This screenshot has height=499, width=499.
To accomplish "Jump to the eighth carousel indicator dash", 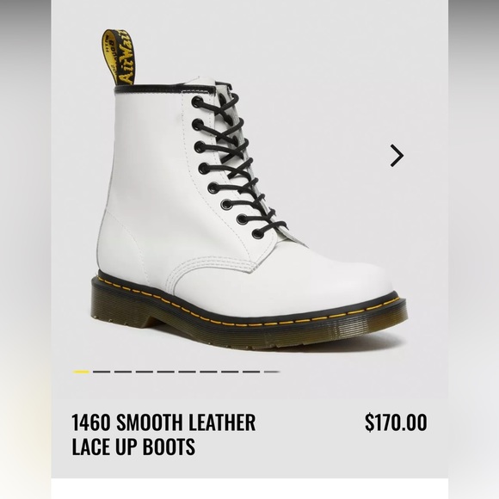I will pyautogui.click(x=230, y=372).
